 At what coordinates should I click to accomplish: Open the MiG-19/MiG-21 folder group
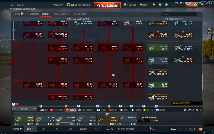click(x=58, y=35)
